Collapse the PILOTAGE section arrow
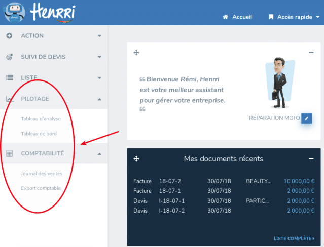The height and width of the screenshot is (247, 324). point(99,99)
